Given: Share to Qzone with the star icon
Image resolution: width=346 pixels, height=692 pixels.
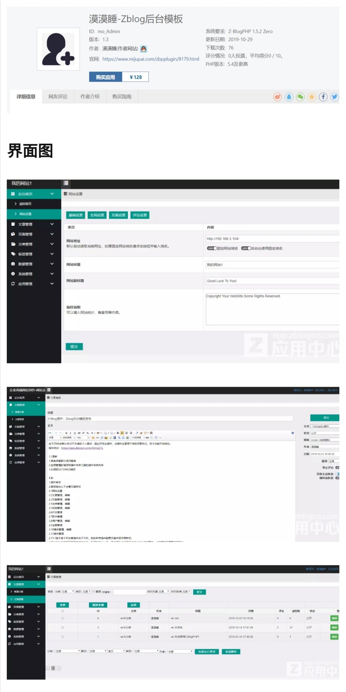Looking at the screenshot, I should 312,97.
